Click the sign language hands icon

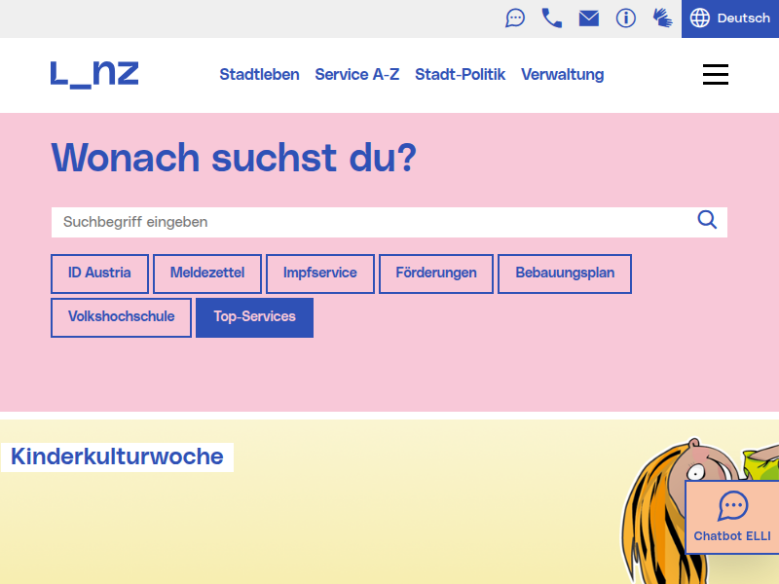pos(662,18)
